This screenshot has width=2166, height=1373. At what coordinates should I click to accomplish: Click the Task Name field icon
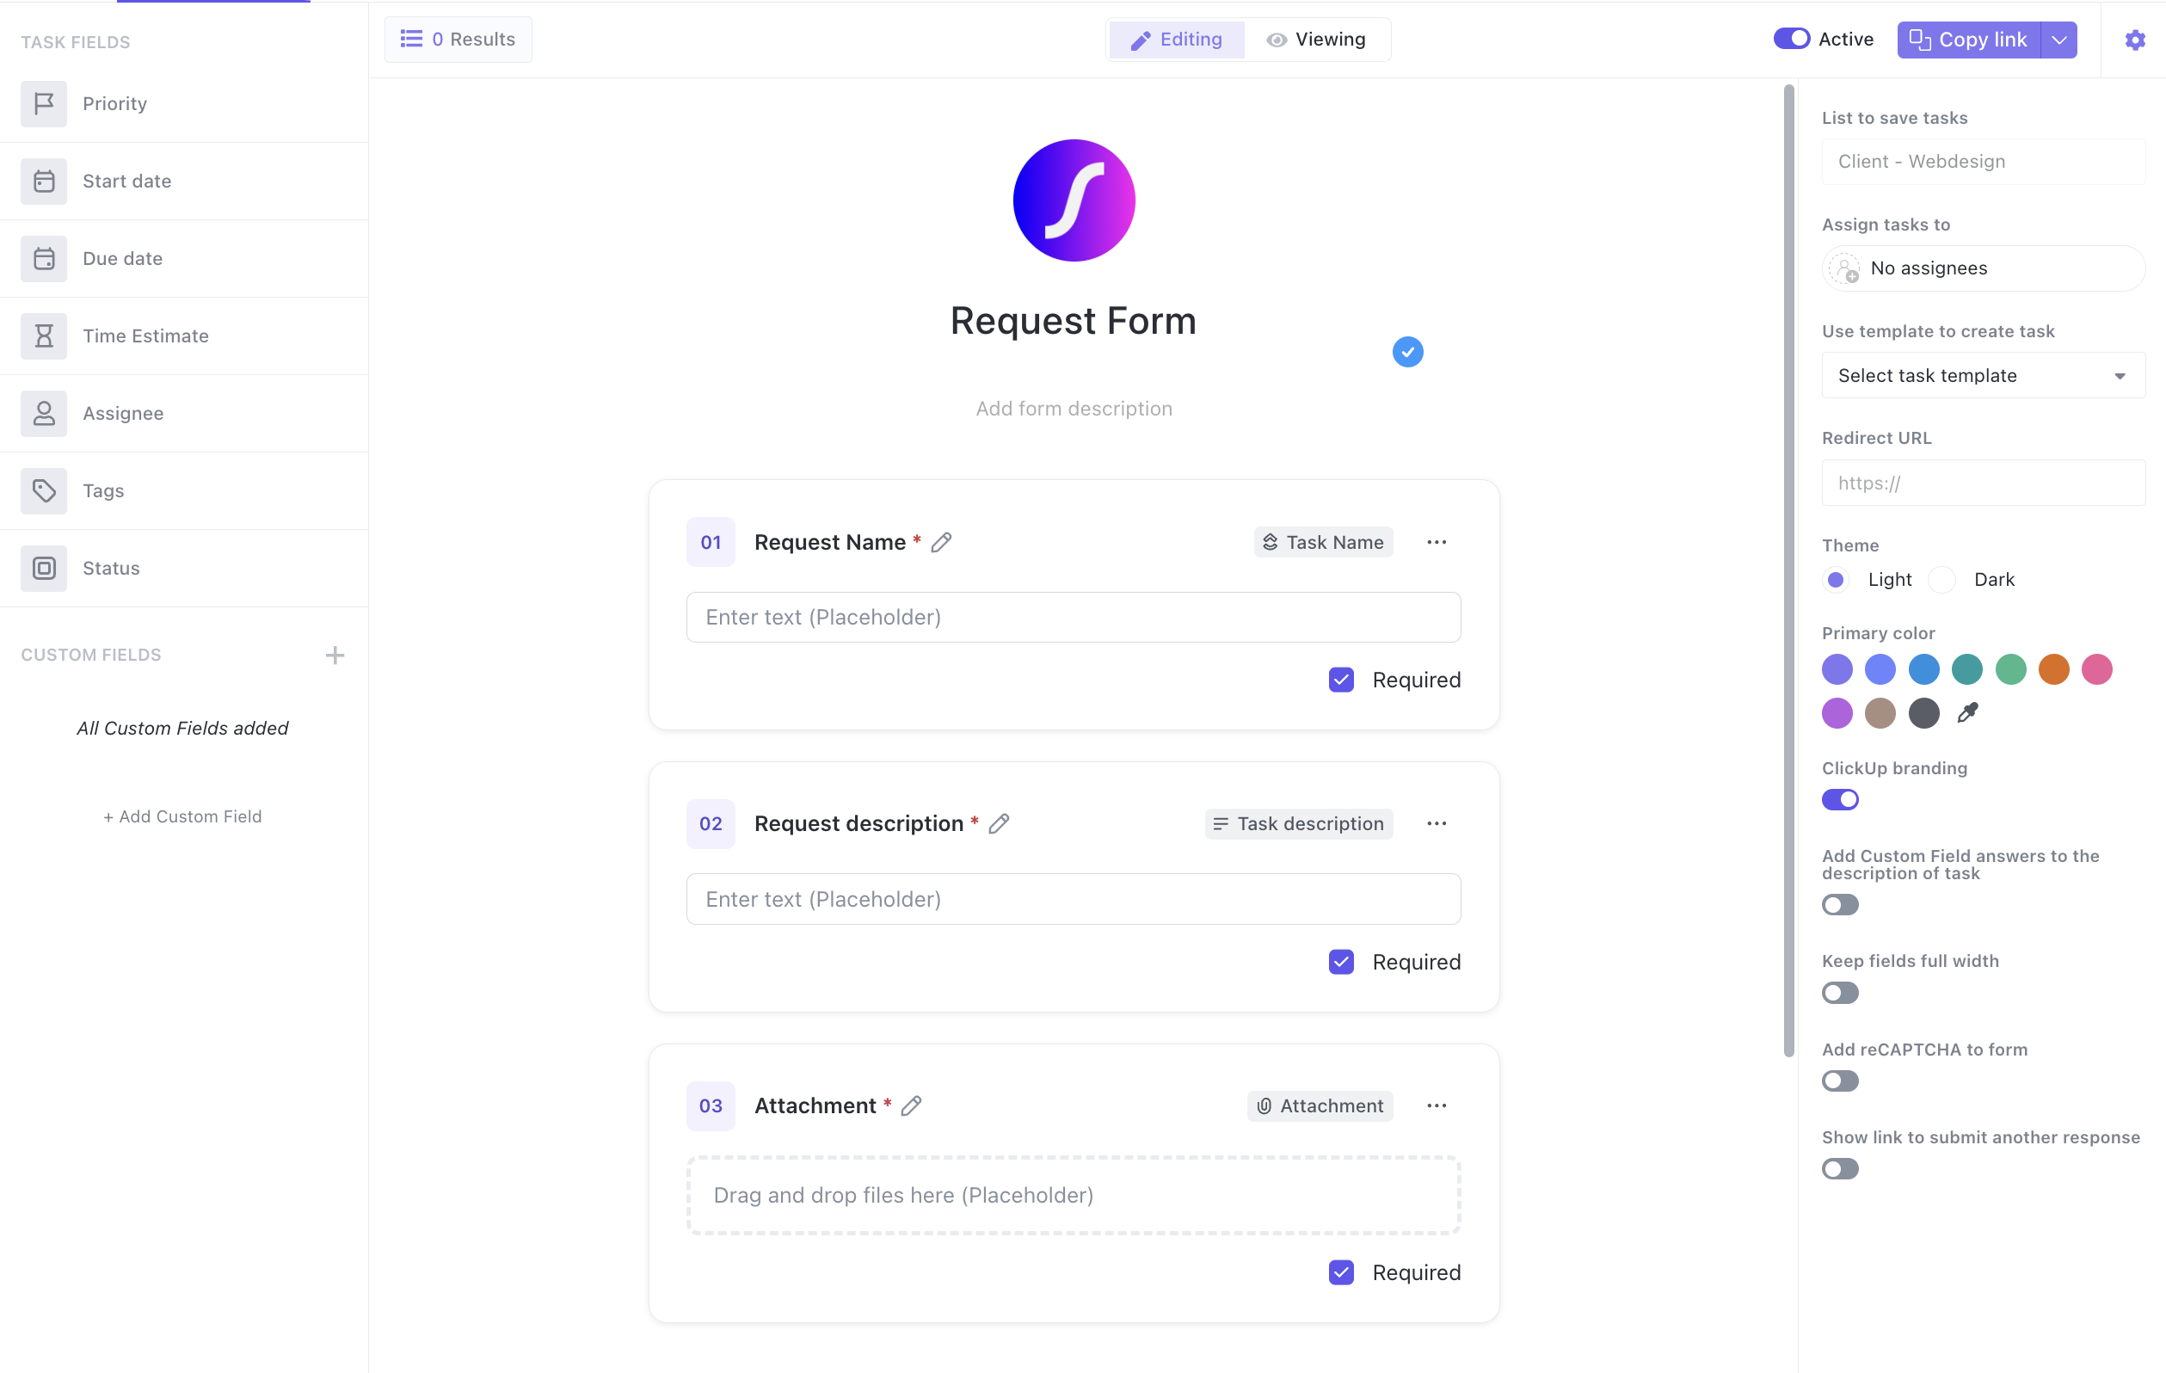pyautogui.click(x=1271, y=543)
